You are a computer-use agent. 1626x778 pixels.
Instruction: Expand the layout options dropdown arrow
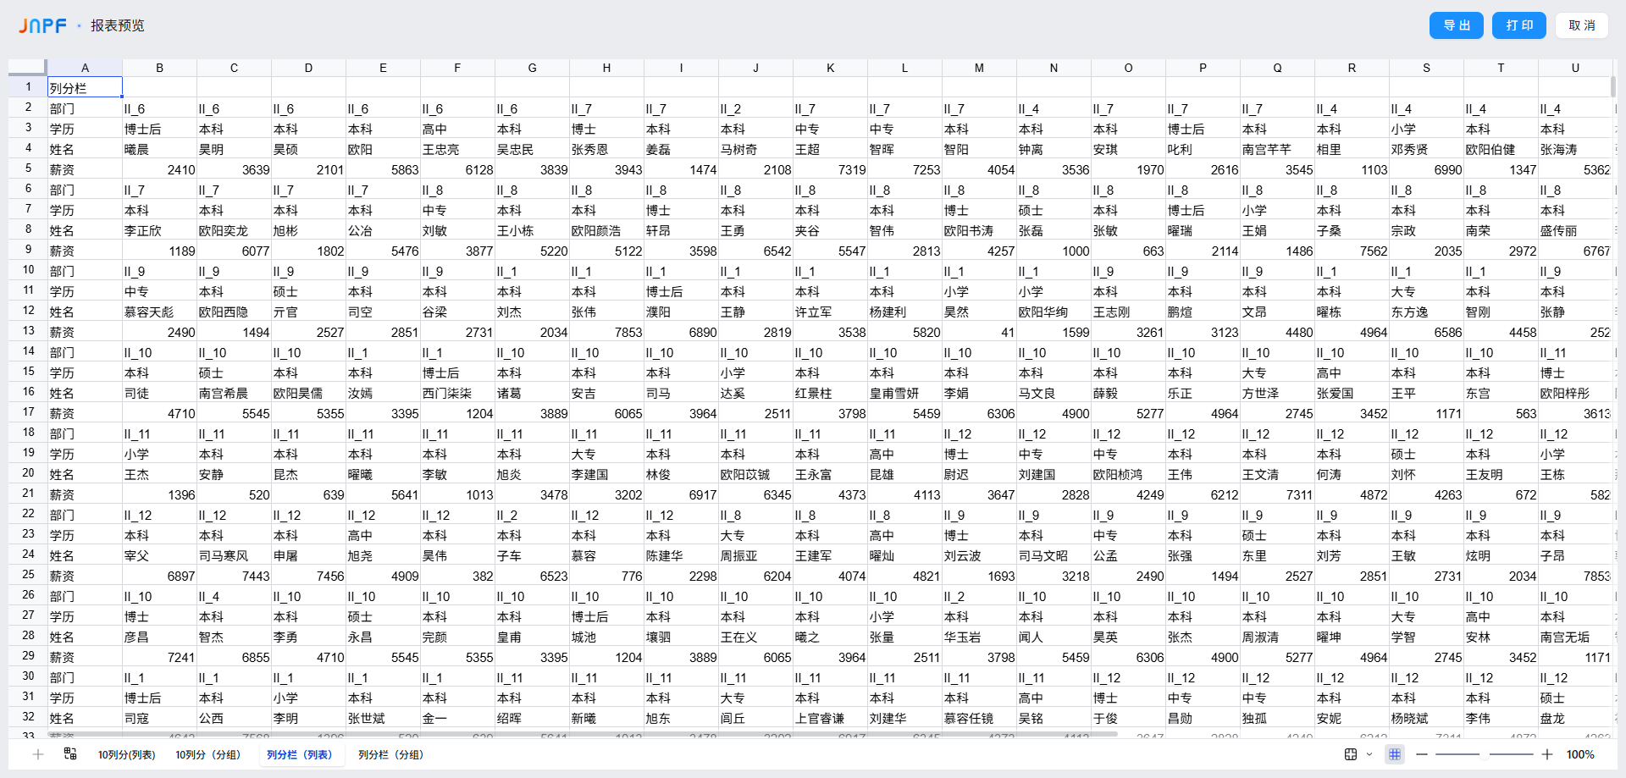point(1369,754)
